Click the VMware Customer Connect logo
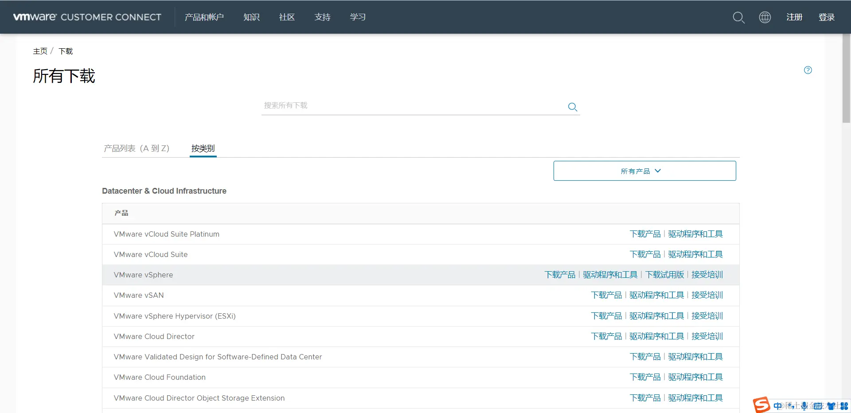 tap(87, 17)
